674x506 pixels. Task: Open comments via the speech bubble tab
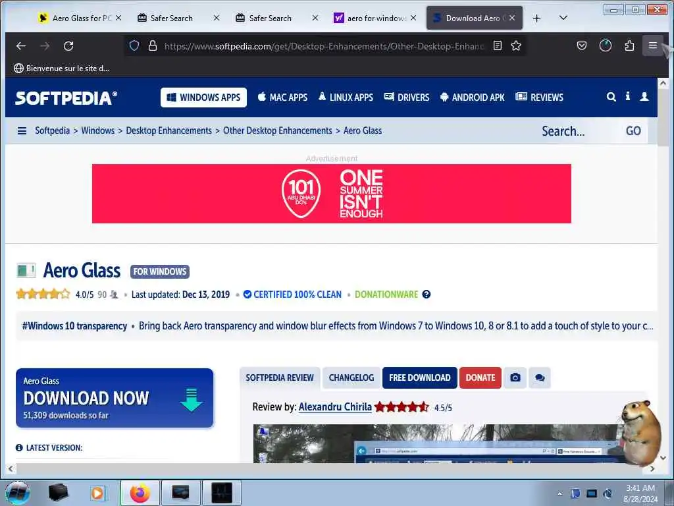tap(540, 378)
